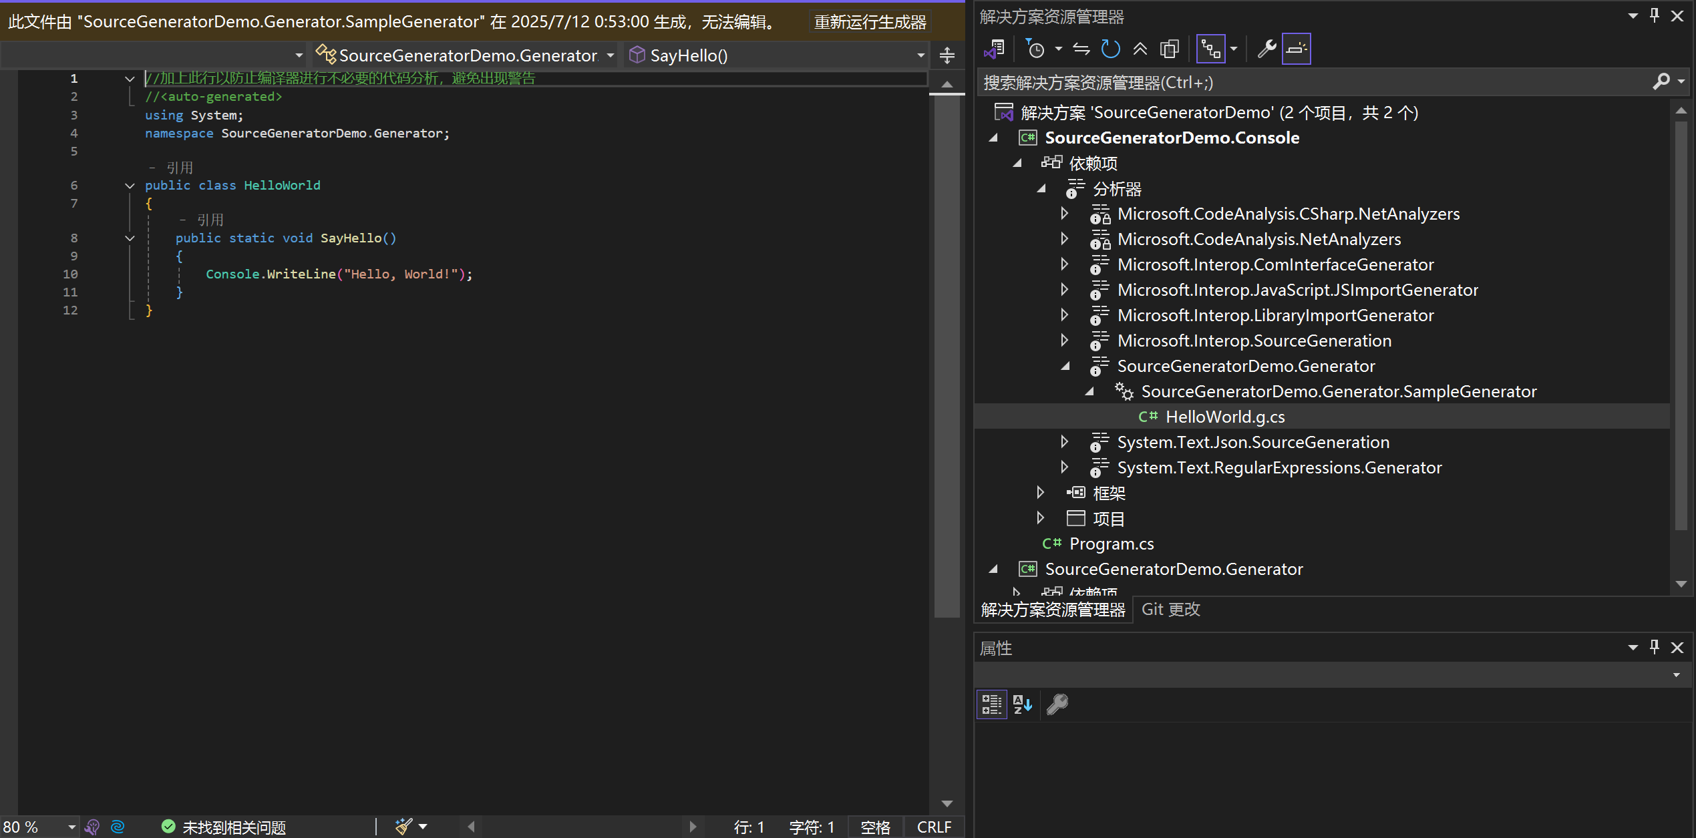Refresh Solution Explorer with the circular arrow
This screenshot has height=838, width=1696.
[x=1110, y=49]
